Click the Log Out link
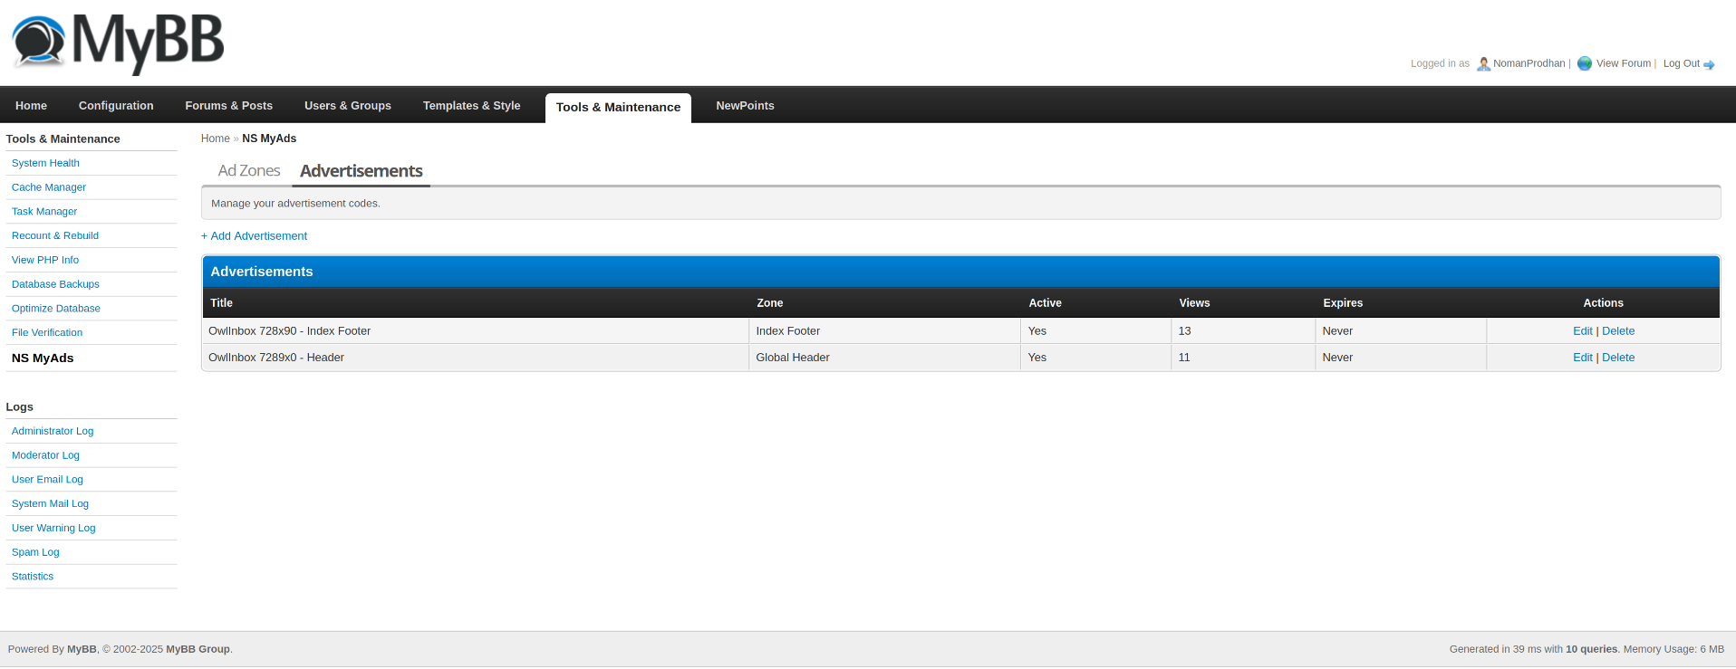1736x669 pixels. click(x=1681, y=63)
